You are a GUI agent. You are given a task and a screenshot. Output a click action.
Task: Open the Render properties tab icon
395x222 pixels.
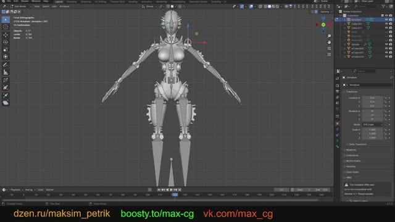[x=338, y=86]
